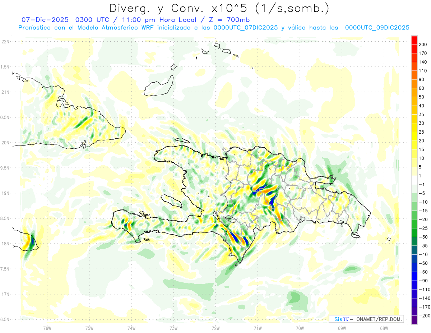Click the '1.5N' latitude axis label
Viewport: 431px width, 333px height.
[x=5, y=67]
